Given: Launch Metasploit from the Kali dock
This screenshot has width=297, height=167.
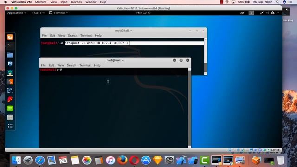Looking at the screenshot, I should pyautogui.click(x=10, y=64).
